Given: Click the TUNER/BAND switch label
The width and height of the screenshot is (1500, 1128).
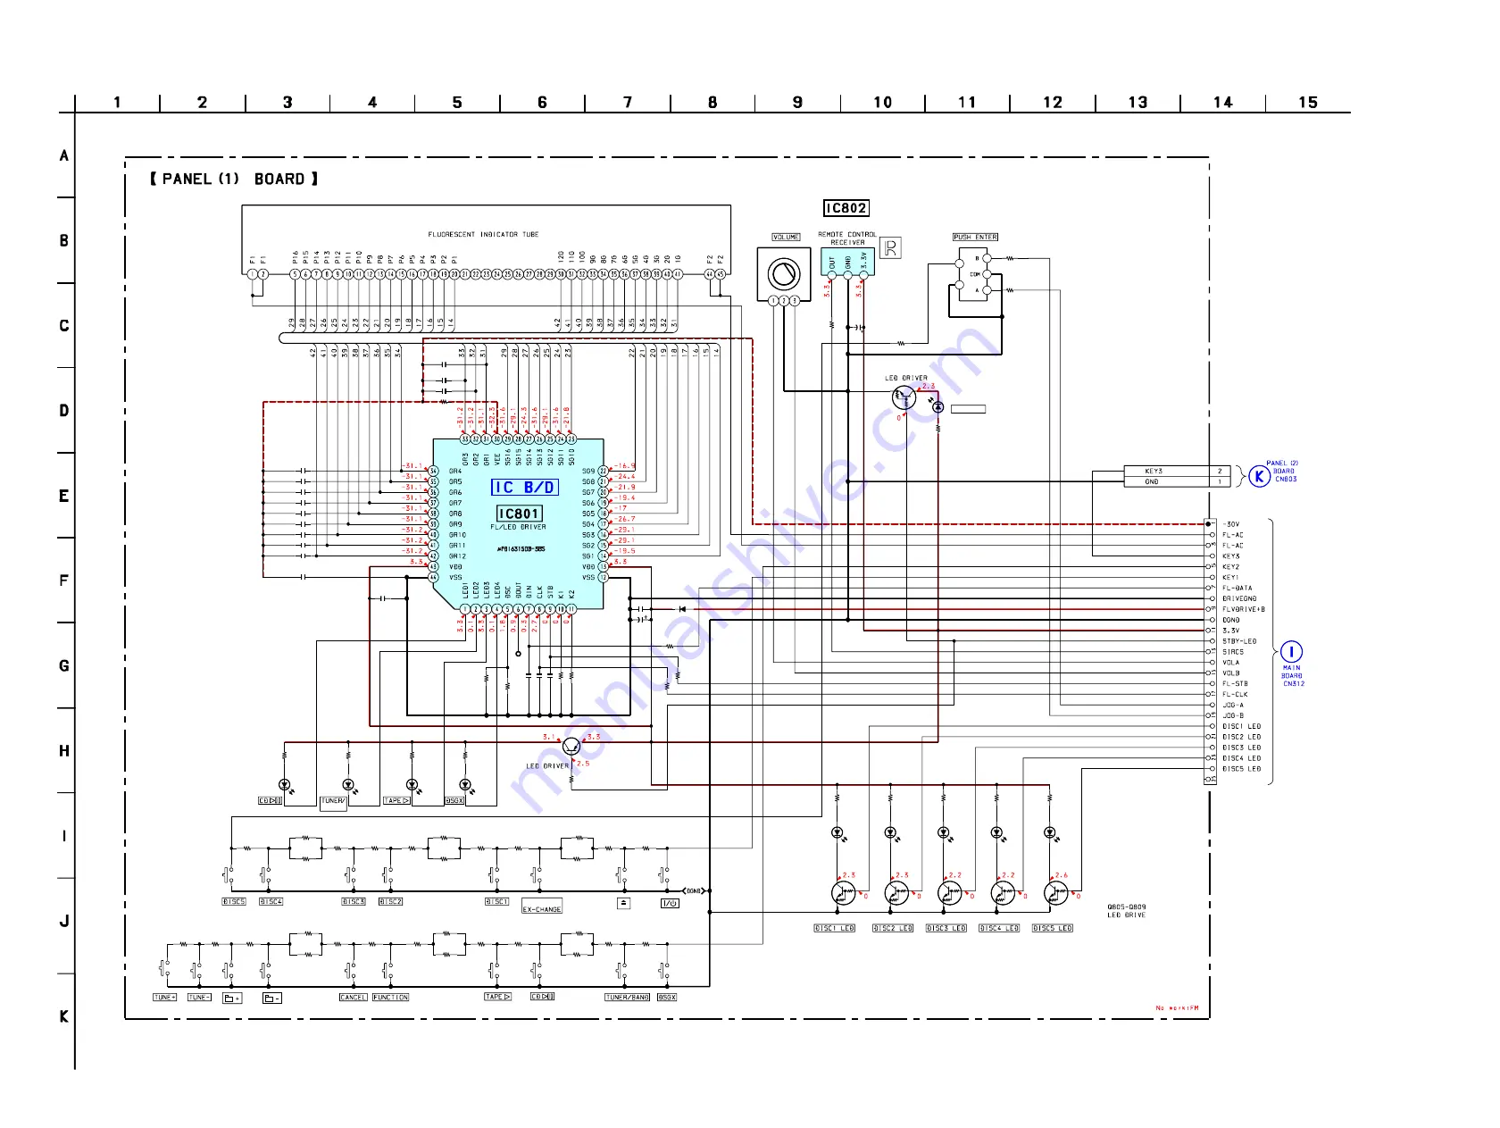Looking at the screenshot, I should [x=628, y=998].
